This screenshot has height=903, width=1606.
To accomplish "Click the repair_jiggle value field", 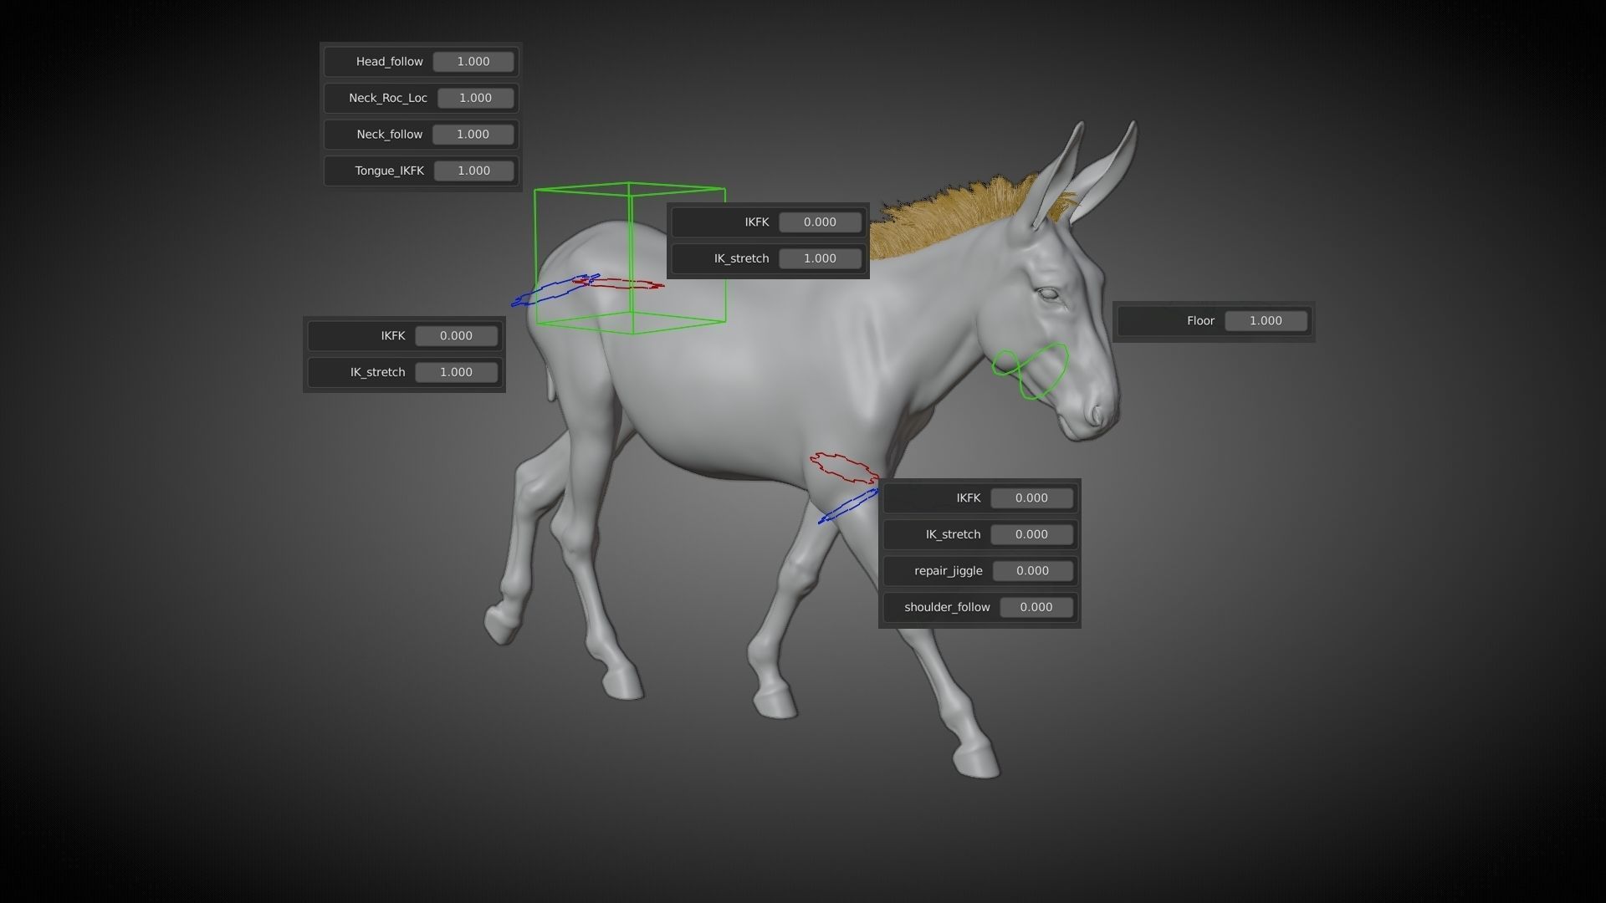I will pos(1031,571).
